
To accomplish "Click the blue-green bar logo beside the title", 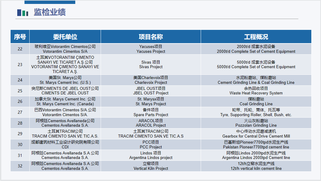I will pyautogui.click(x=23, y=13).
